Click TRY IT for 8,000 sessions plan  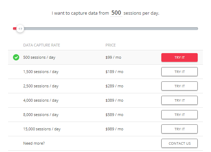[x=180, y=115]
